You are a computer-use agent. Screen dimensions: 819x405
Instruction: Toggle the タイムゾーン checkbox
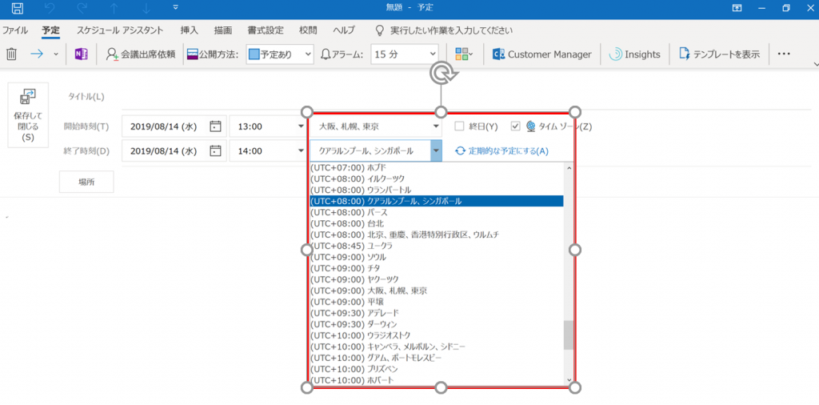pos(515,126)
